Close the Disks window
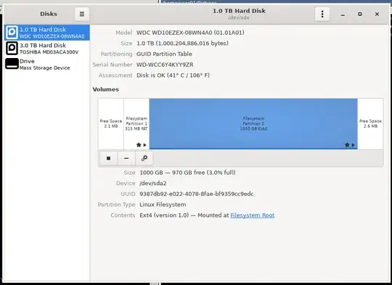Screen dimensions: 392x285 [x=377, y=15]
